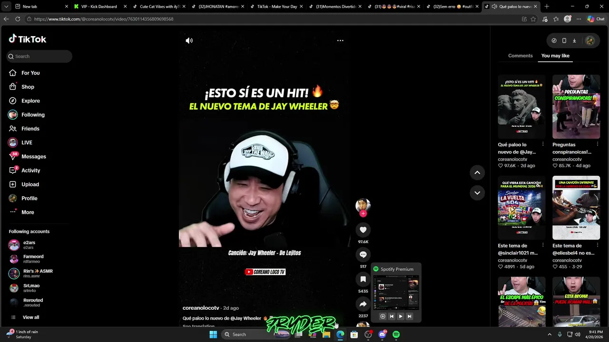Open Messages in the sidebar
Screen dimensions: 609x342
(x=34, y=156)
